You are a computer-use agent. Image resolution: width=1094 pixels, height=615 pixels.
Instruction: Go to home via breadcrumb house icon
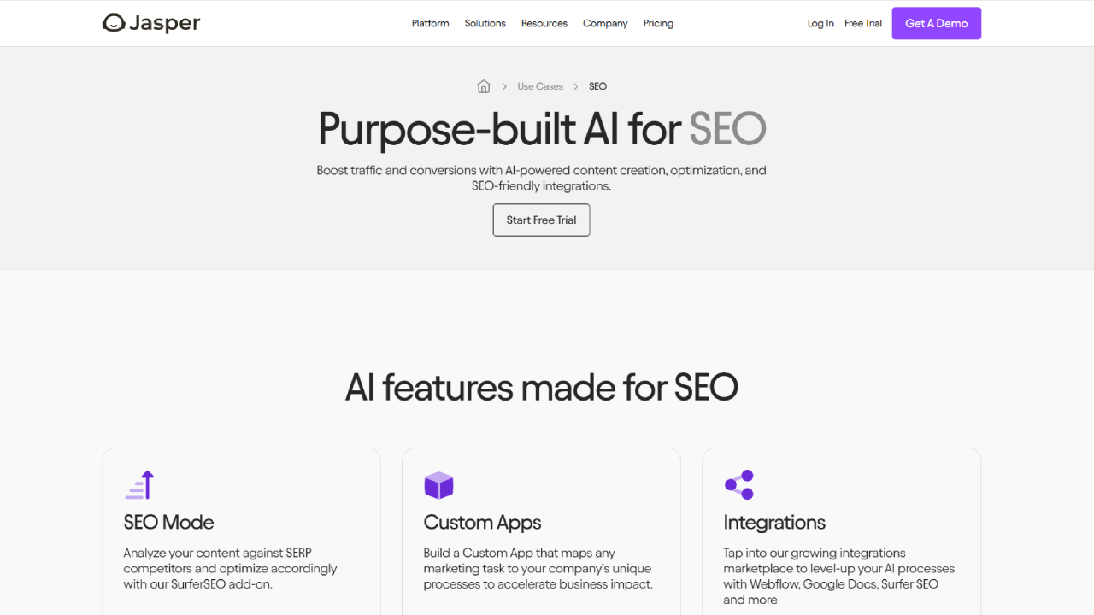point(484,86)
